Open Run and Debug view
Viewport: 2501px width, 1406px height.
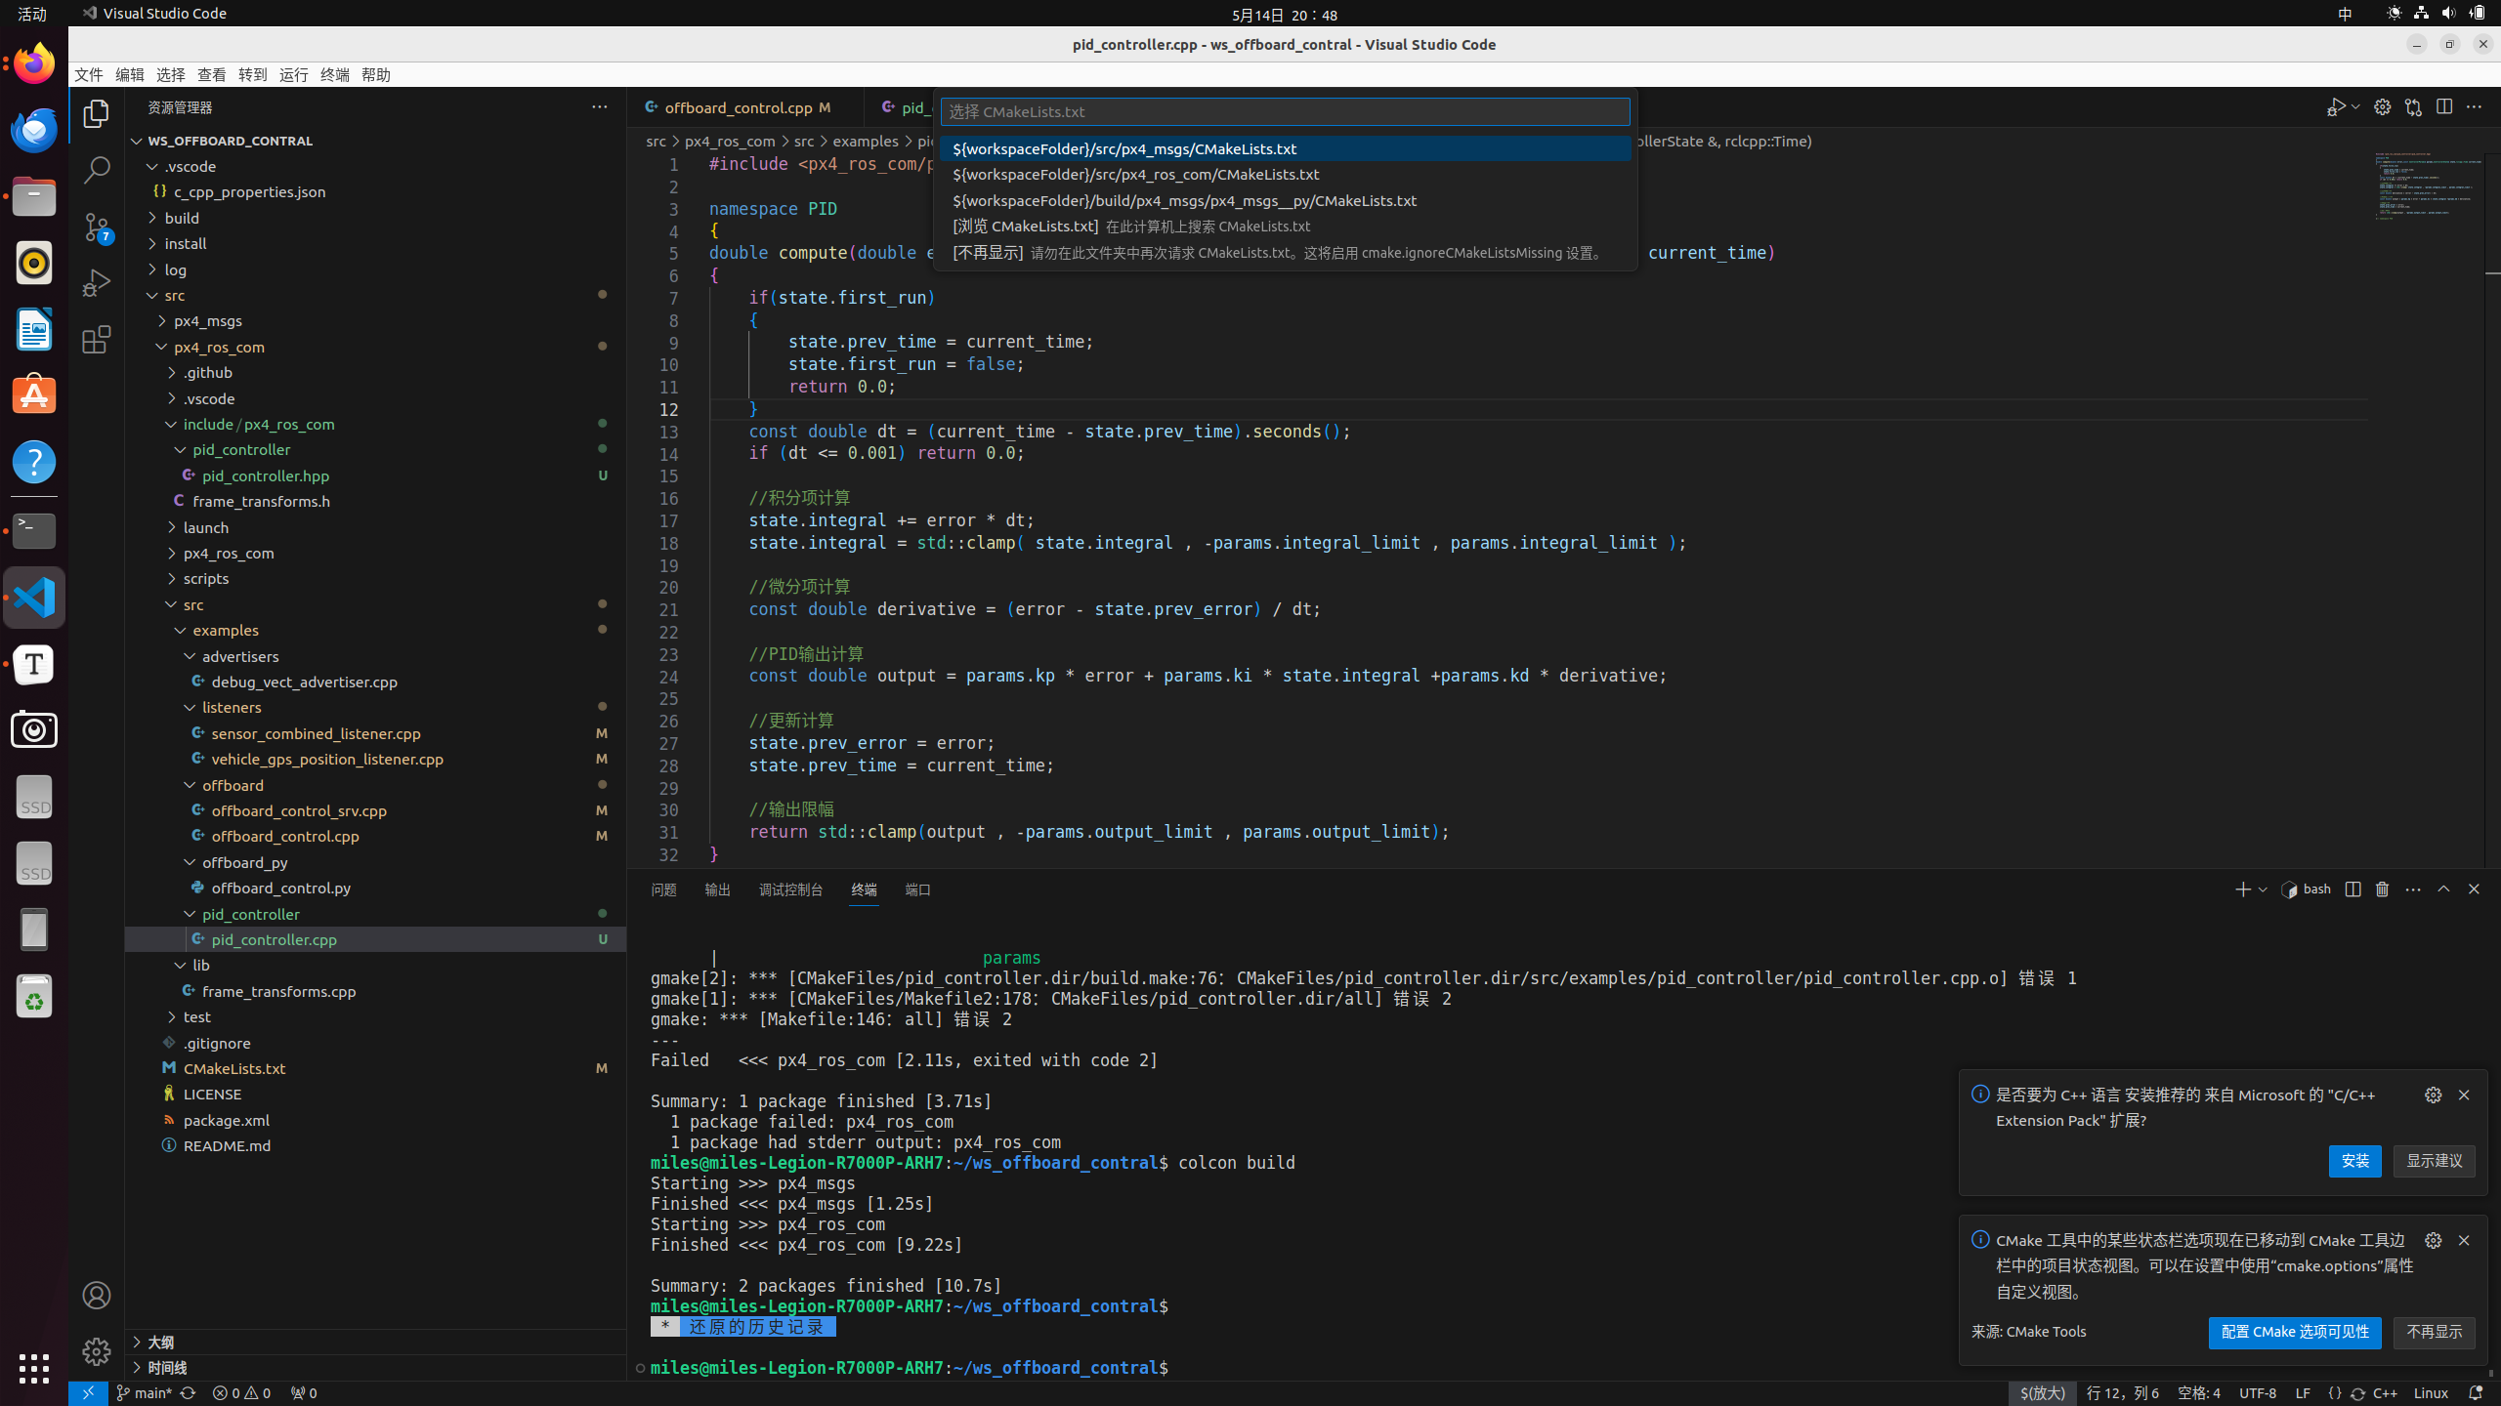[96, 283]
